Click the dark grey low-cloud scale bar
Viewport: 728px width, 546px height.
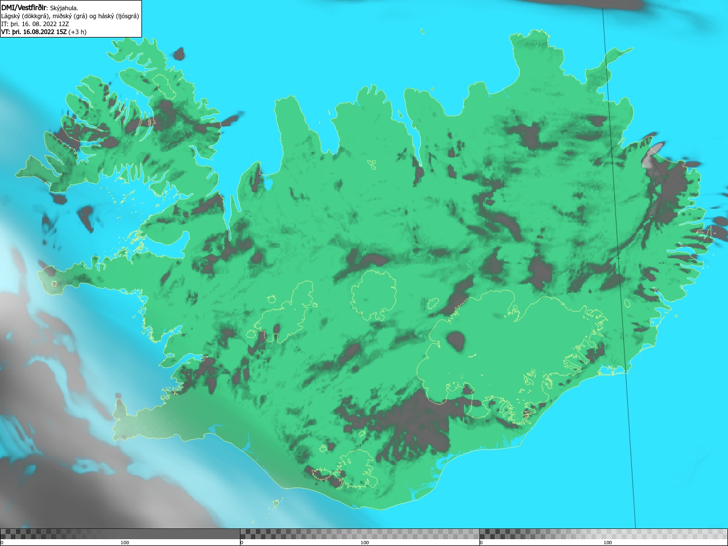point(120,534)
